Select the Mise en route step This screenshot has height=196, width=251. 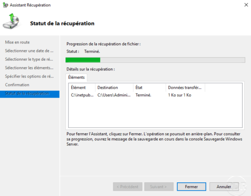(17, 42)
